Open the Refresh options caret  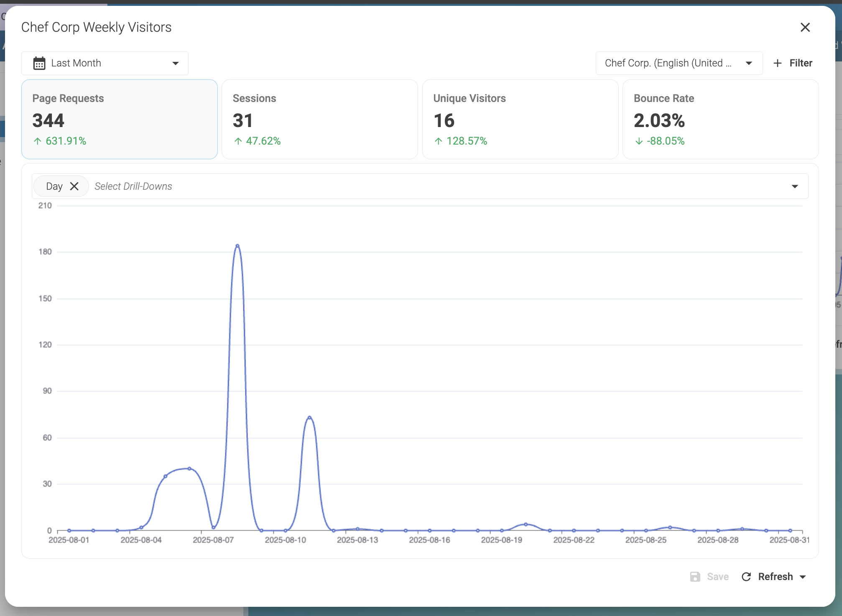[803, 577]
